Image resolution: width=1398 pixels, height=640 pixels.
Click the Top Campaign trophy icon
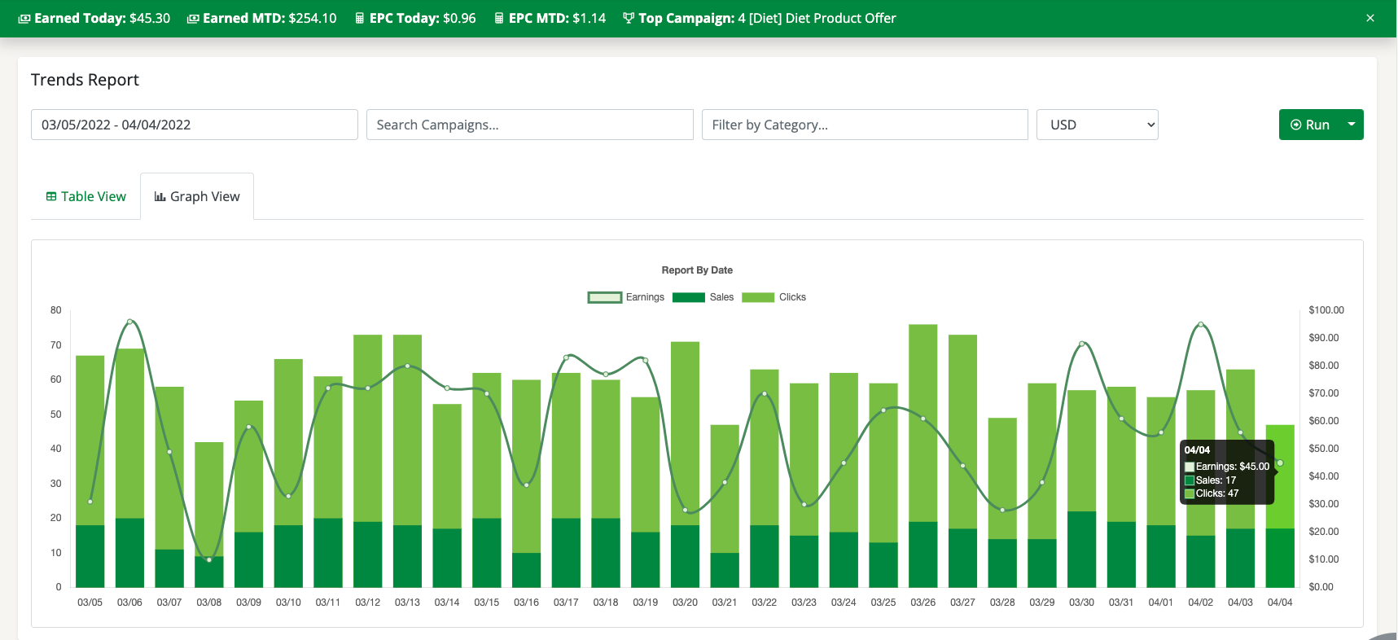coord(629,19)
